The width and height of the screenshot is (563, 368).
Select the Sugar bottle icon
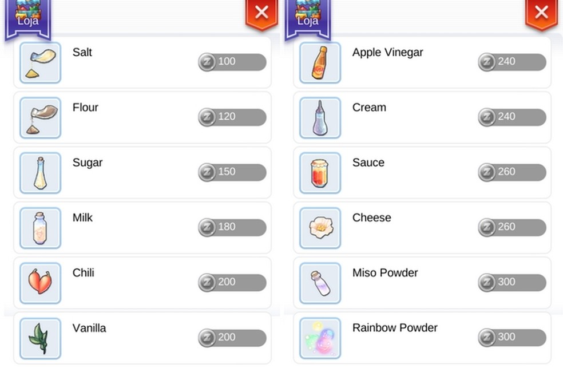click(x=39, y=172)
